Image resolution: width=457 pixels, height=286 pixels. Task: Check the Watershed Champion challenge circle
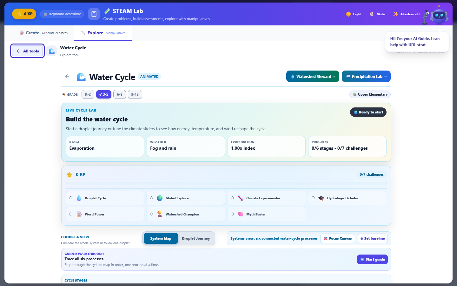coord(151,214)
